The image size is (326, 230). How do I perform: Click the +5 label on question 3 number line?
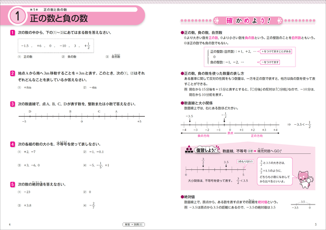pyautogui.click(x=139, y=122)
